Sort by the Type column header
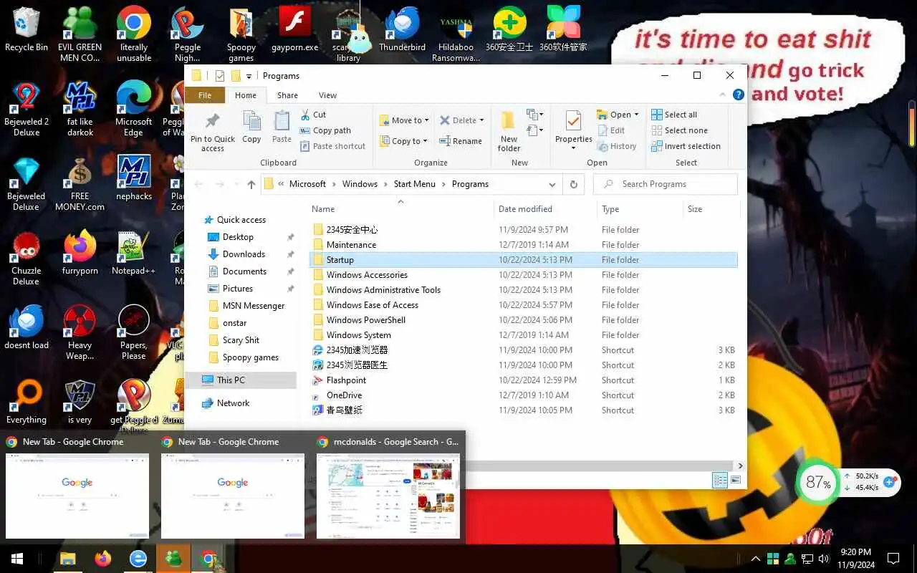 640,209
